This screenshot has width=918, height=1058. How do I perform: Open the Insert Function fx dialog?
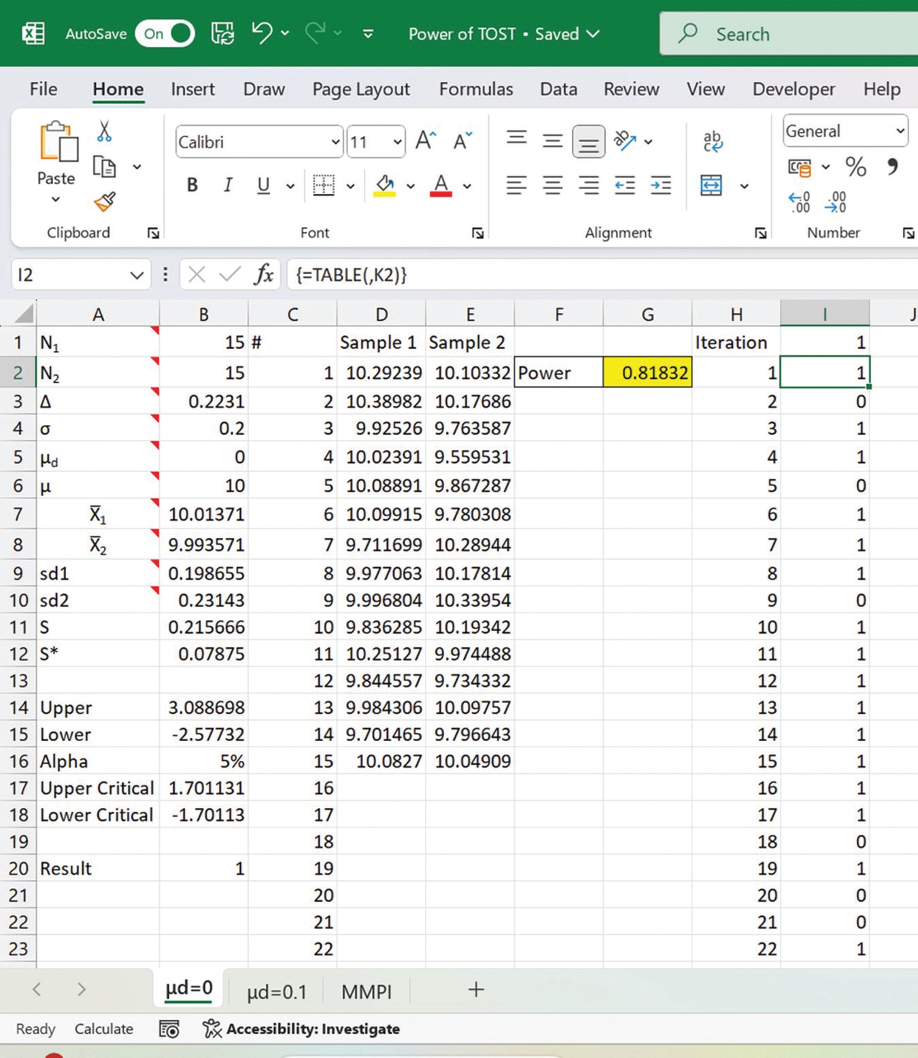265,275
